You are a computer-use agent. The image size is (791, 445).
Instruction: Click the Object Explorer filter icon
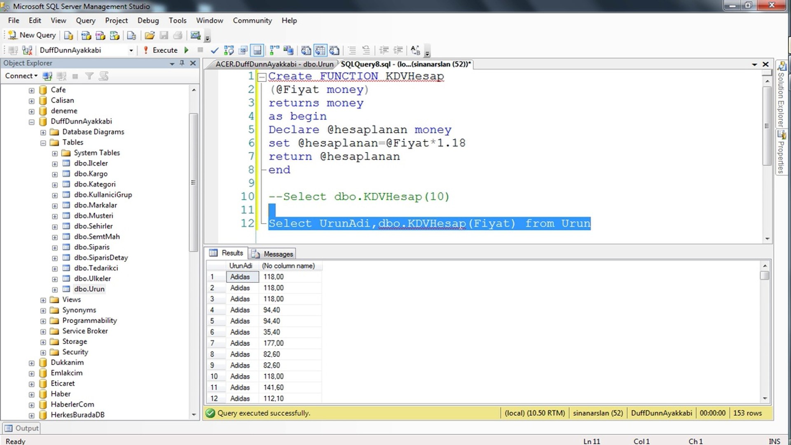pyautogui.click(x=89, y=76)
